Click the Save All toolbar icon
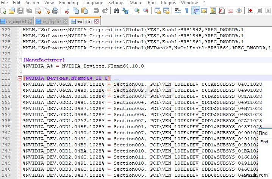Viewport: 272px width, 179px height. pyautogui.click(x=29, y=11)
